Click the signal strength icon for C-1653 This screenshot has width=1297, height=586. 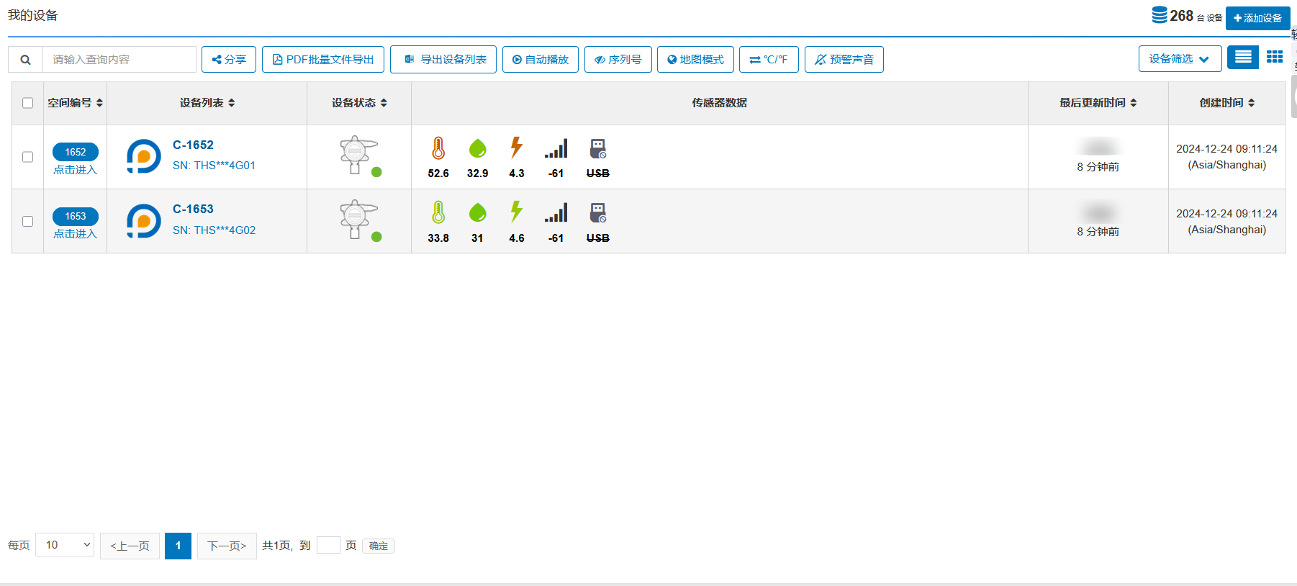point(556,212)
